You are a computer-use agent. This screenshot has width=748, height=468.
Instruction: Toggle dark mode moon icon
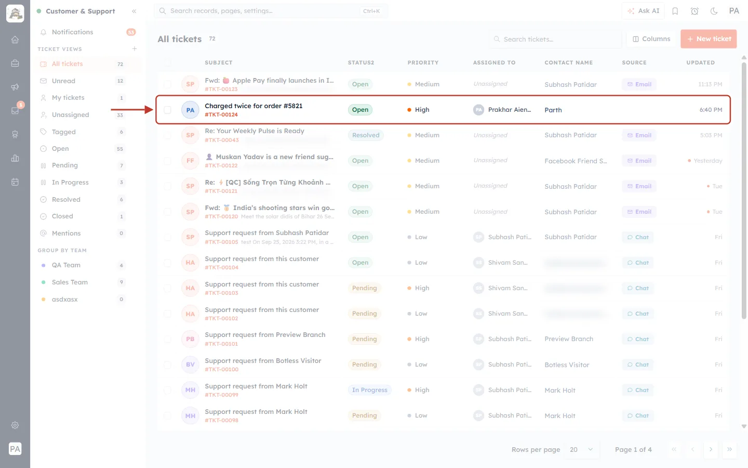[x=714, y=11]
